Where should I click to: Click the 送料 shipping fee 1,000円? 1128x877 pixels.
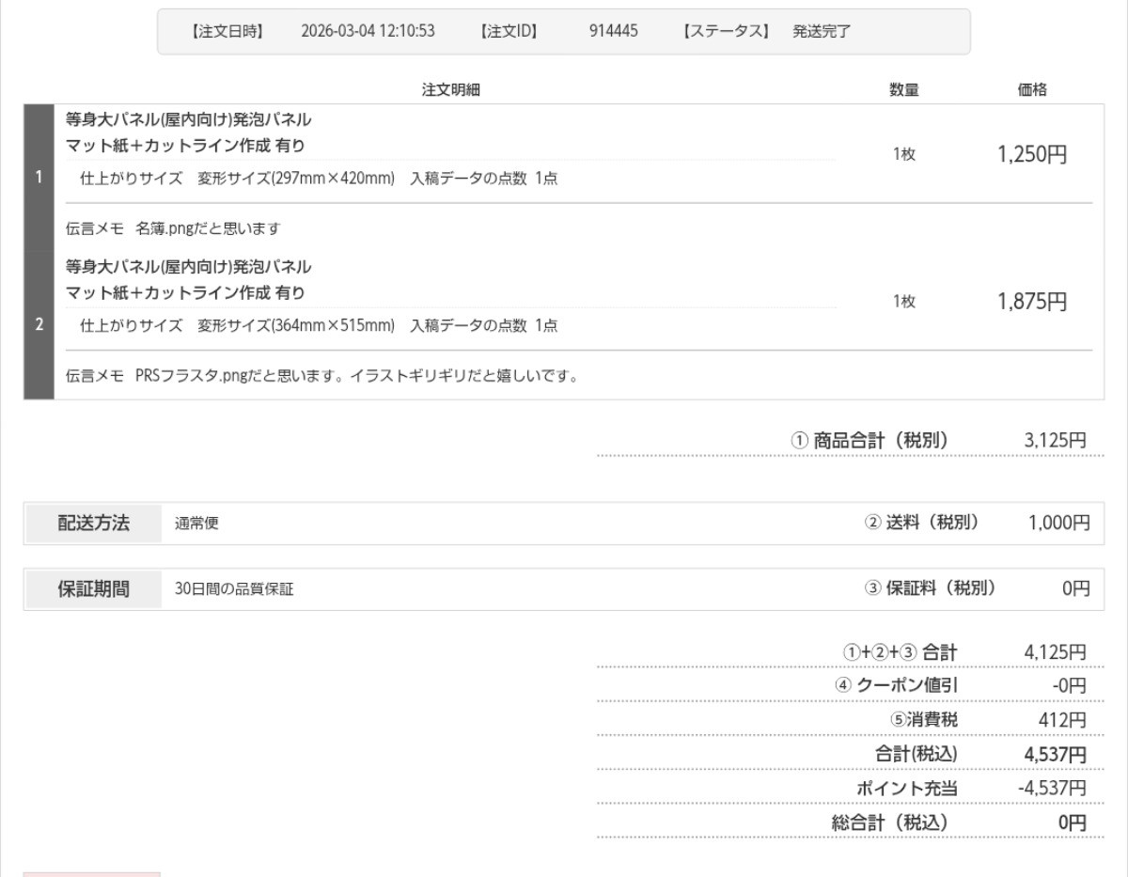[1055, 524]
